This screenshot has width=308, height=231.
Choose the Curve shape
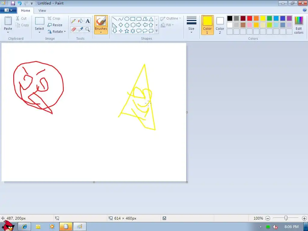[121, 19]
